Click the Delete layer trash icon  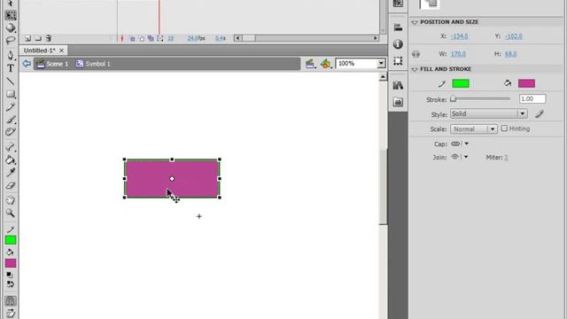(x=48, y=38)
